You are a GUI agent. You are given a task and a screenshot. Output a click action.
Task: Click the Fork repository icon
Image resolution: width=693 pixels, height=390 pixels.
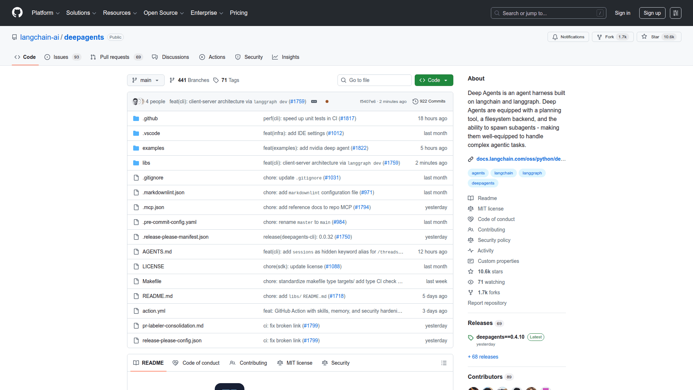pyautogui.click(x=600, y=37)
